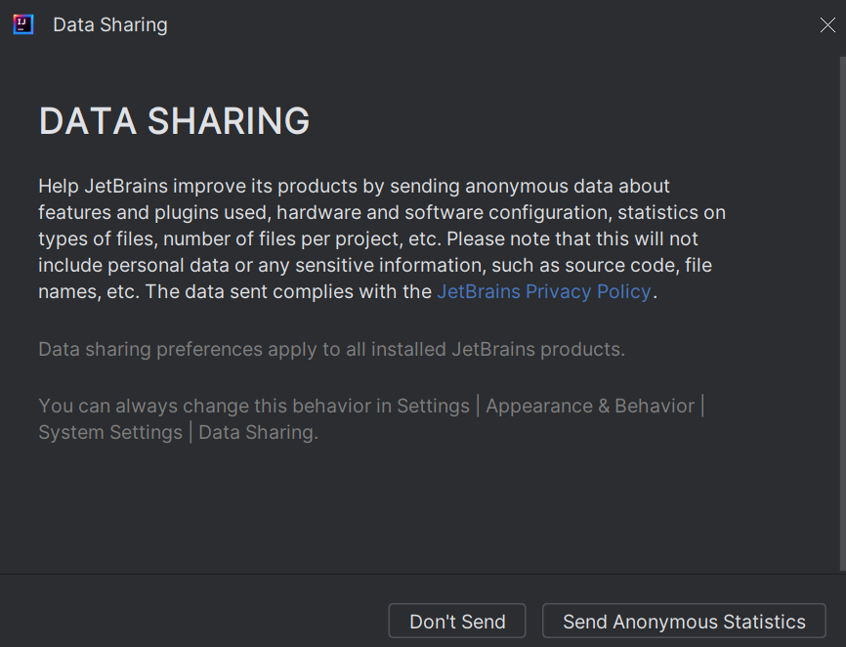This screenshot has height=647, width=846.
Task: Click the vertical scrollbar on dialog
Action: pos(842,313)
